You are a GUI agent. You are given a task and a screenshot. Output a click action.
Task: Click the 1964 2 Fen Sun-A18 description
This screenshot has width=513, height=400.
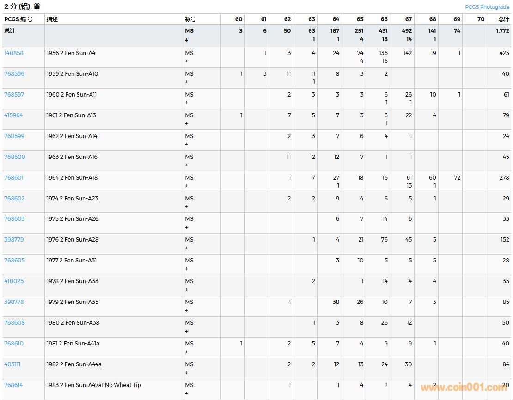pyautogui.click(x=72, y=178)
